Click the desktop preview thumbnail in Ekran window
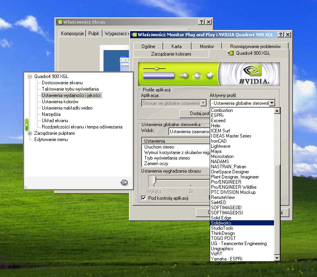Image resolution: width=317 pixels, height=277 pixels. pyautogui.click(x=116, y=61)
